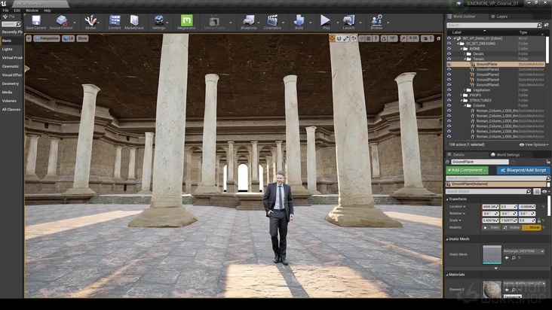Click the Location X value field
The width and height of the screenshot is (552, 310).
[x=490, y=207]
